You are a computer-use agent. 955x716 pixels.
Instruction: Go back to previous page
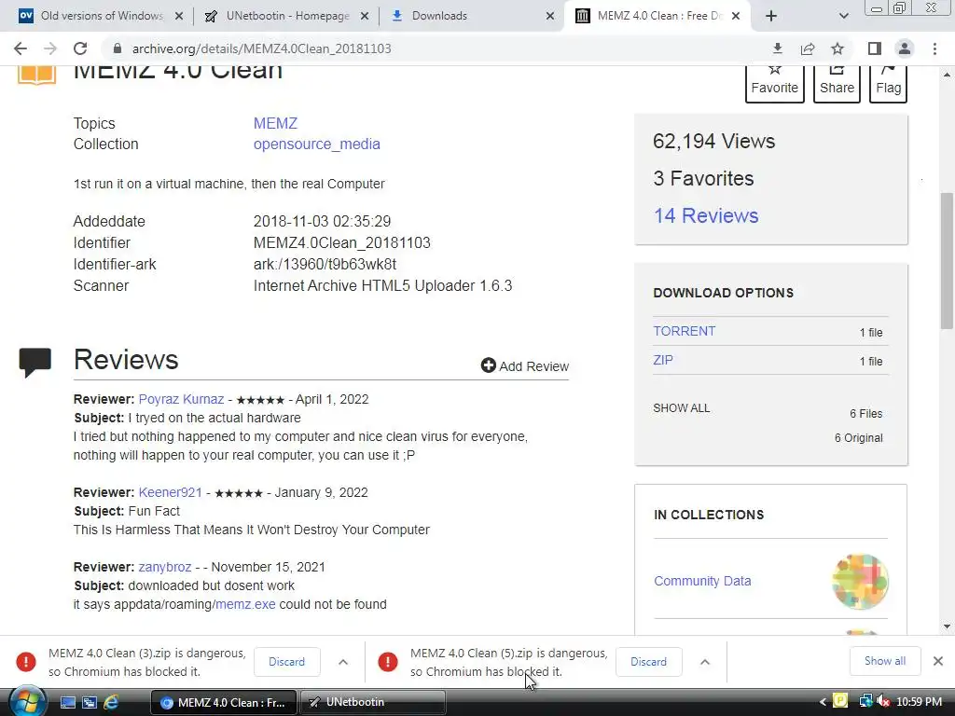coord(21,48)
